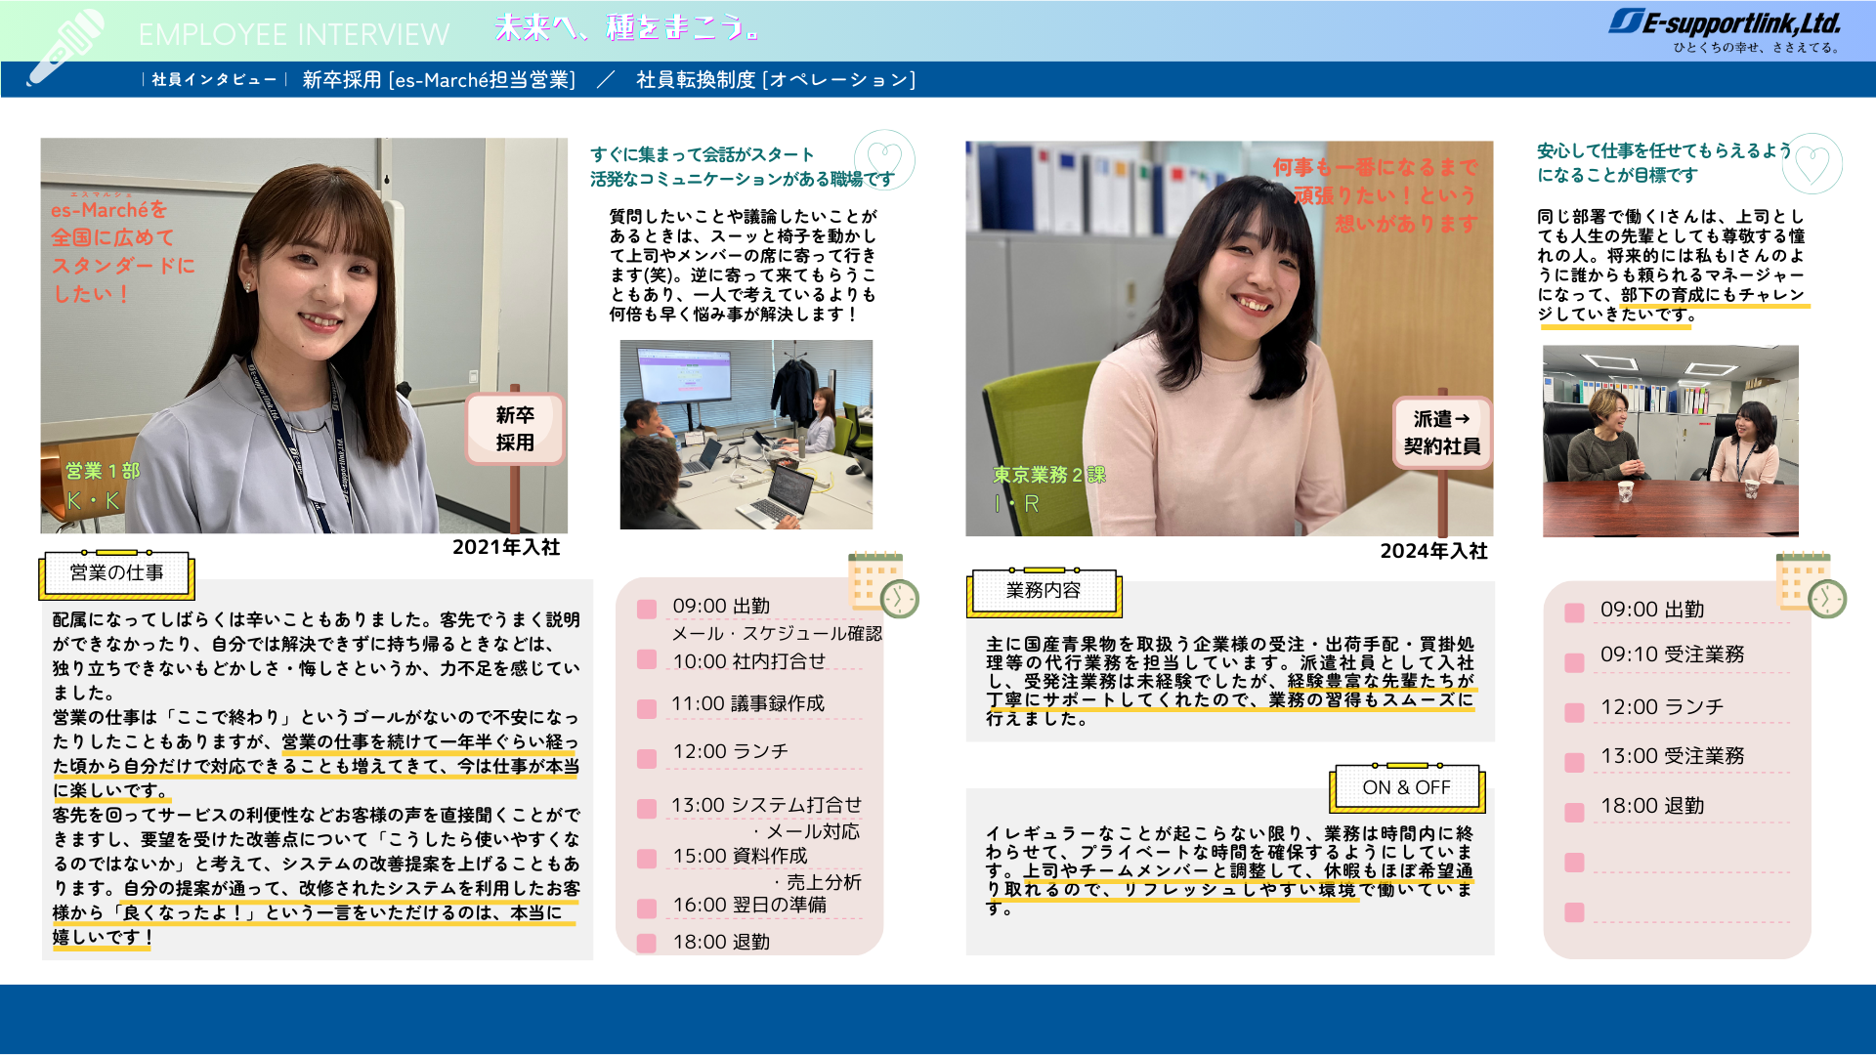
Task: Open the photo of two women talking at table
Action: pyautogui.click(x=1671, y=441)
